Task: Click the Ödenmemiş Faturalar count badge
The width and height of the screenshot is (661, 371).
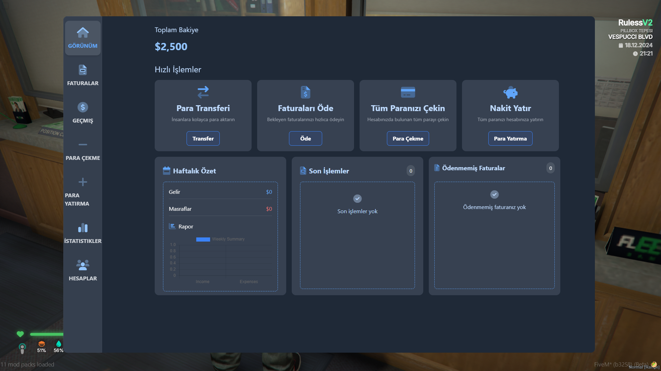Action: [551, 168]
